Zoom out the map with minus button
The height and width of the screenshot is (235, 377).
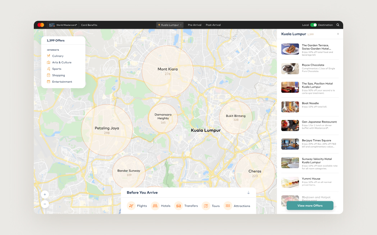tap(45, 204)
